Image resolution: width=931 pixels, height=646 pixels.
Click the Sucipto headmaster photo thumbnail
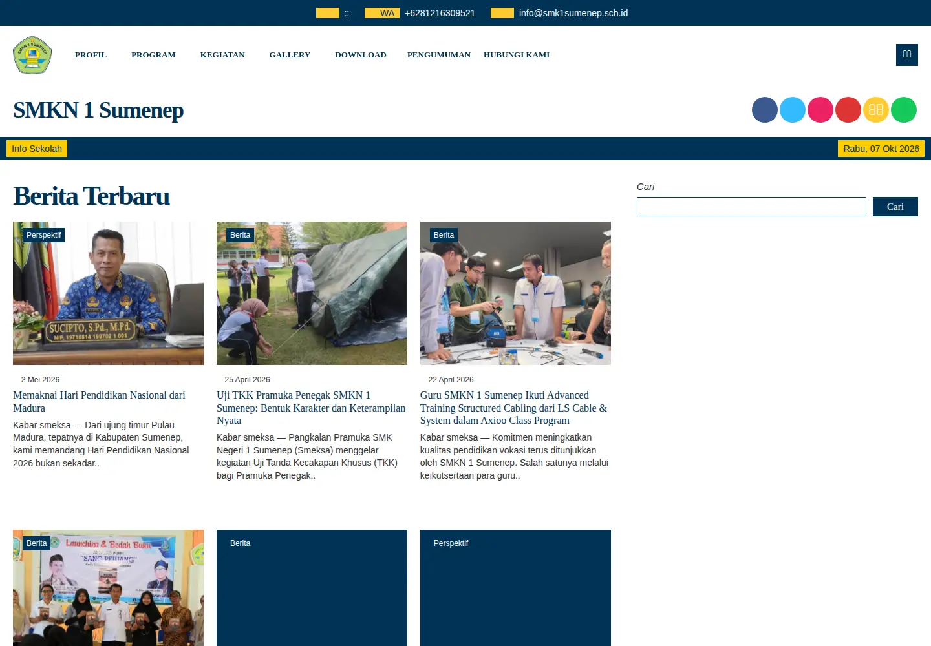pos(108,293)
